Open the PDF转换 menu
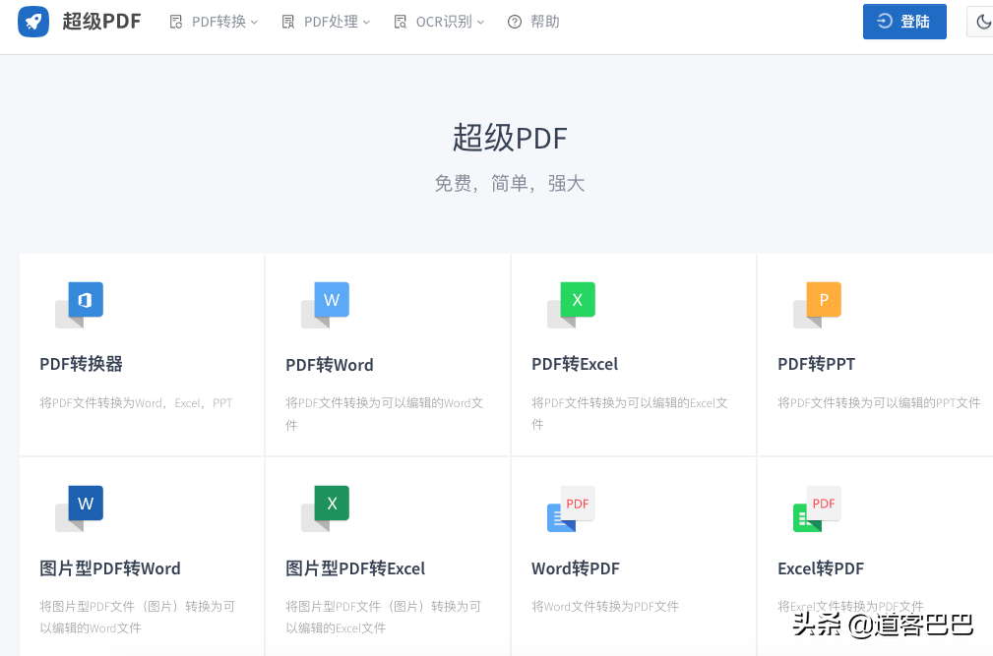Screen dimensions: 993x656 click(x=214, y=23)
